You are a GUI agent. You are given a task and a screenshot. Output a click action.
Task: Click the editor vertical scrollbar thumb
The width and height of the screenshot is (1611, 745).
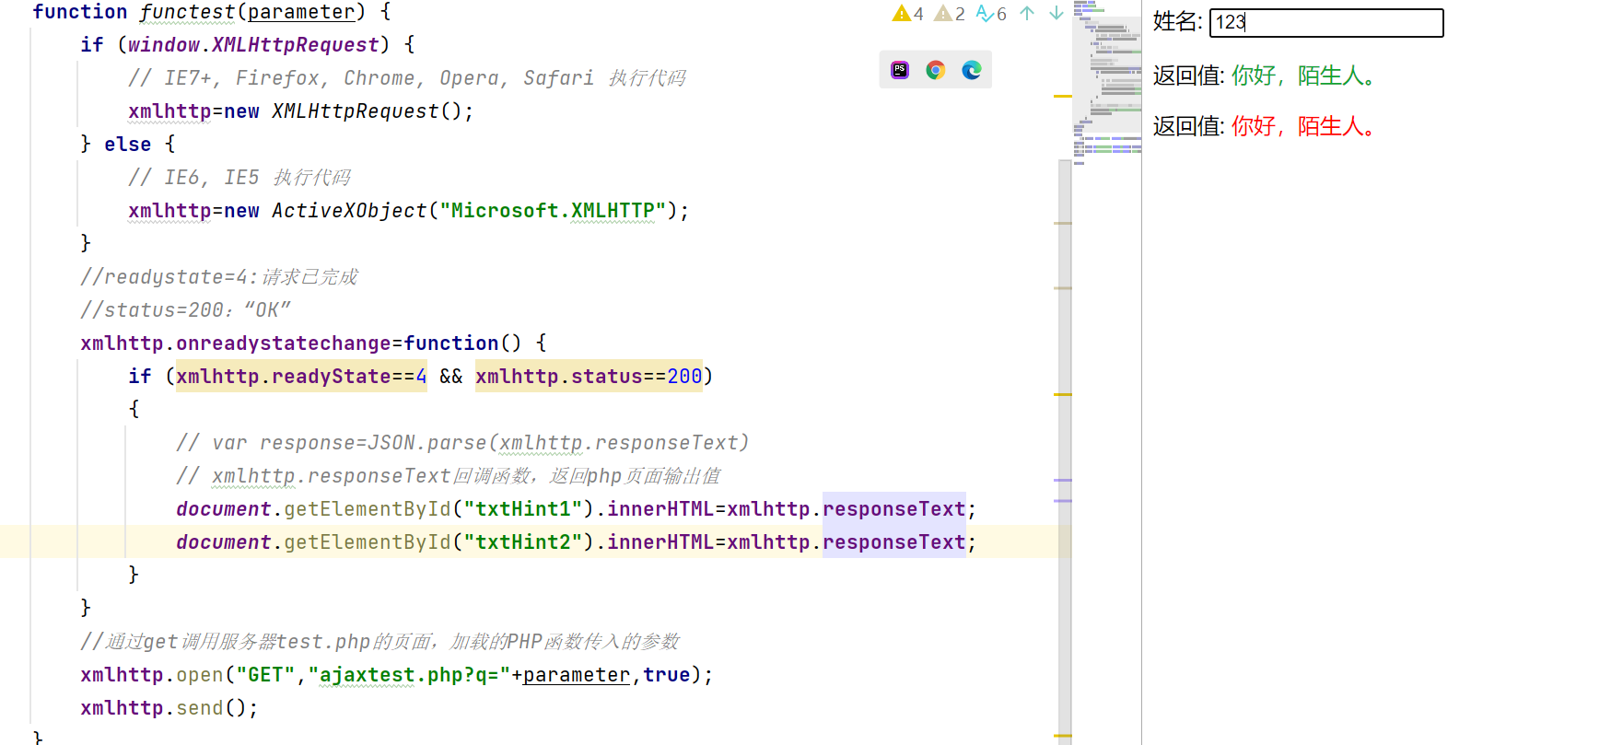1065,451
